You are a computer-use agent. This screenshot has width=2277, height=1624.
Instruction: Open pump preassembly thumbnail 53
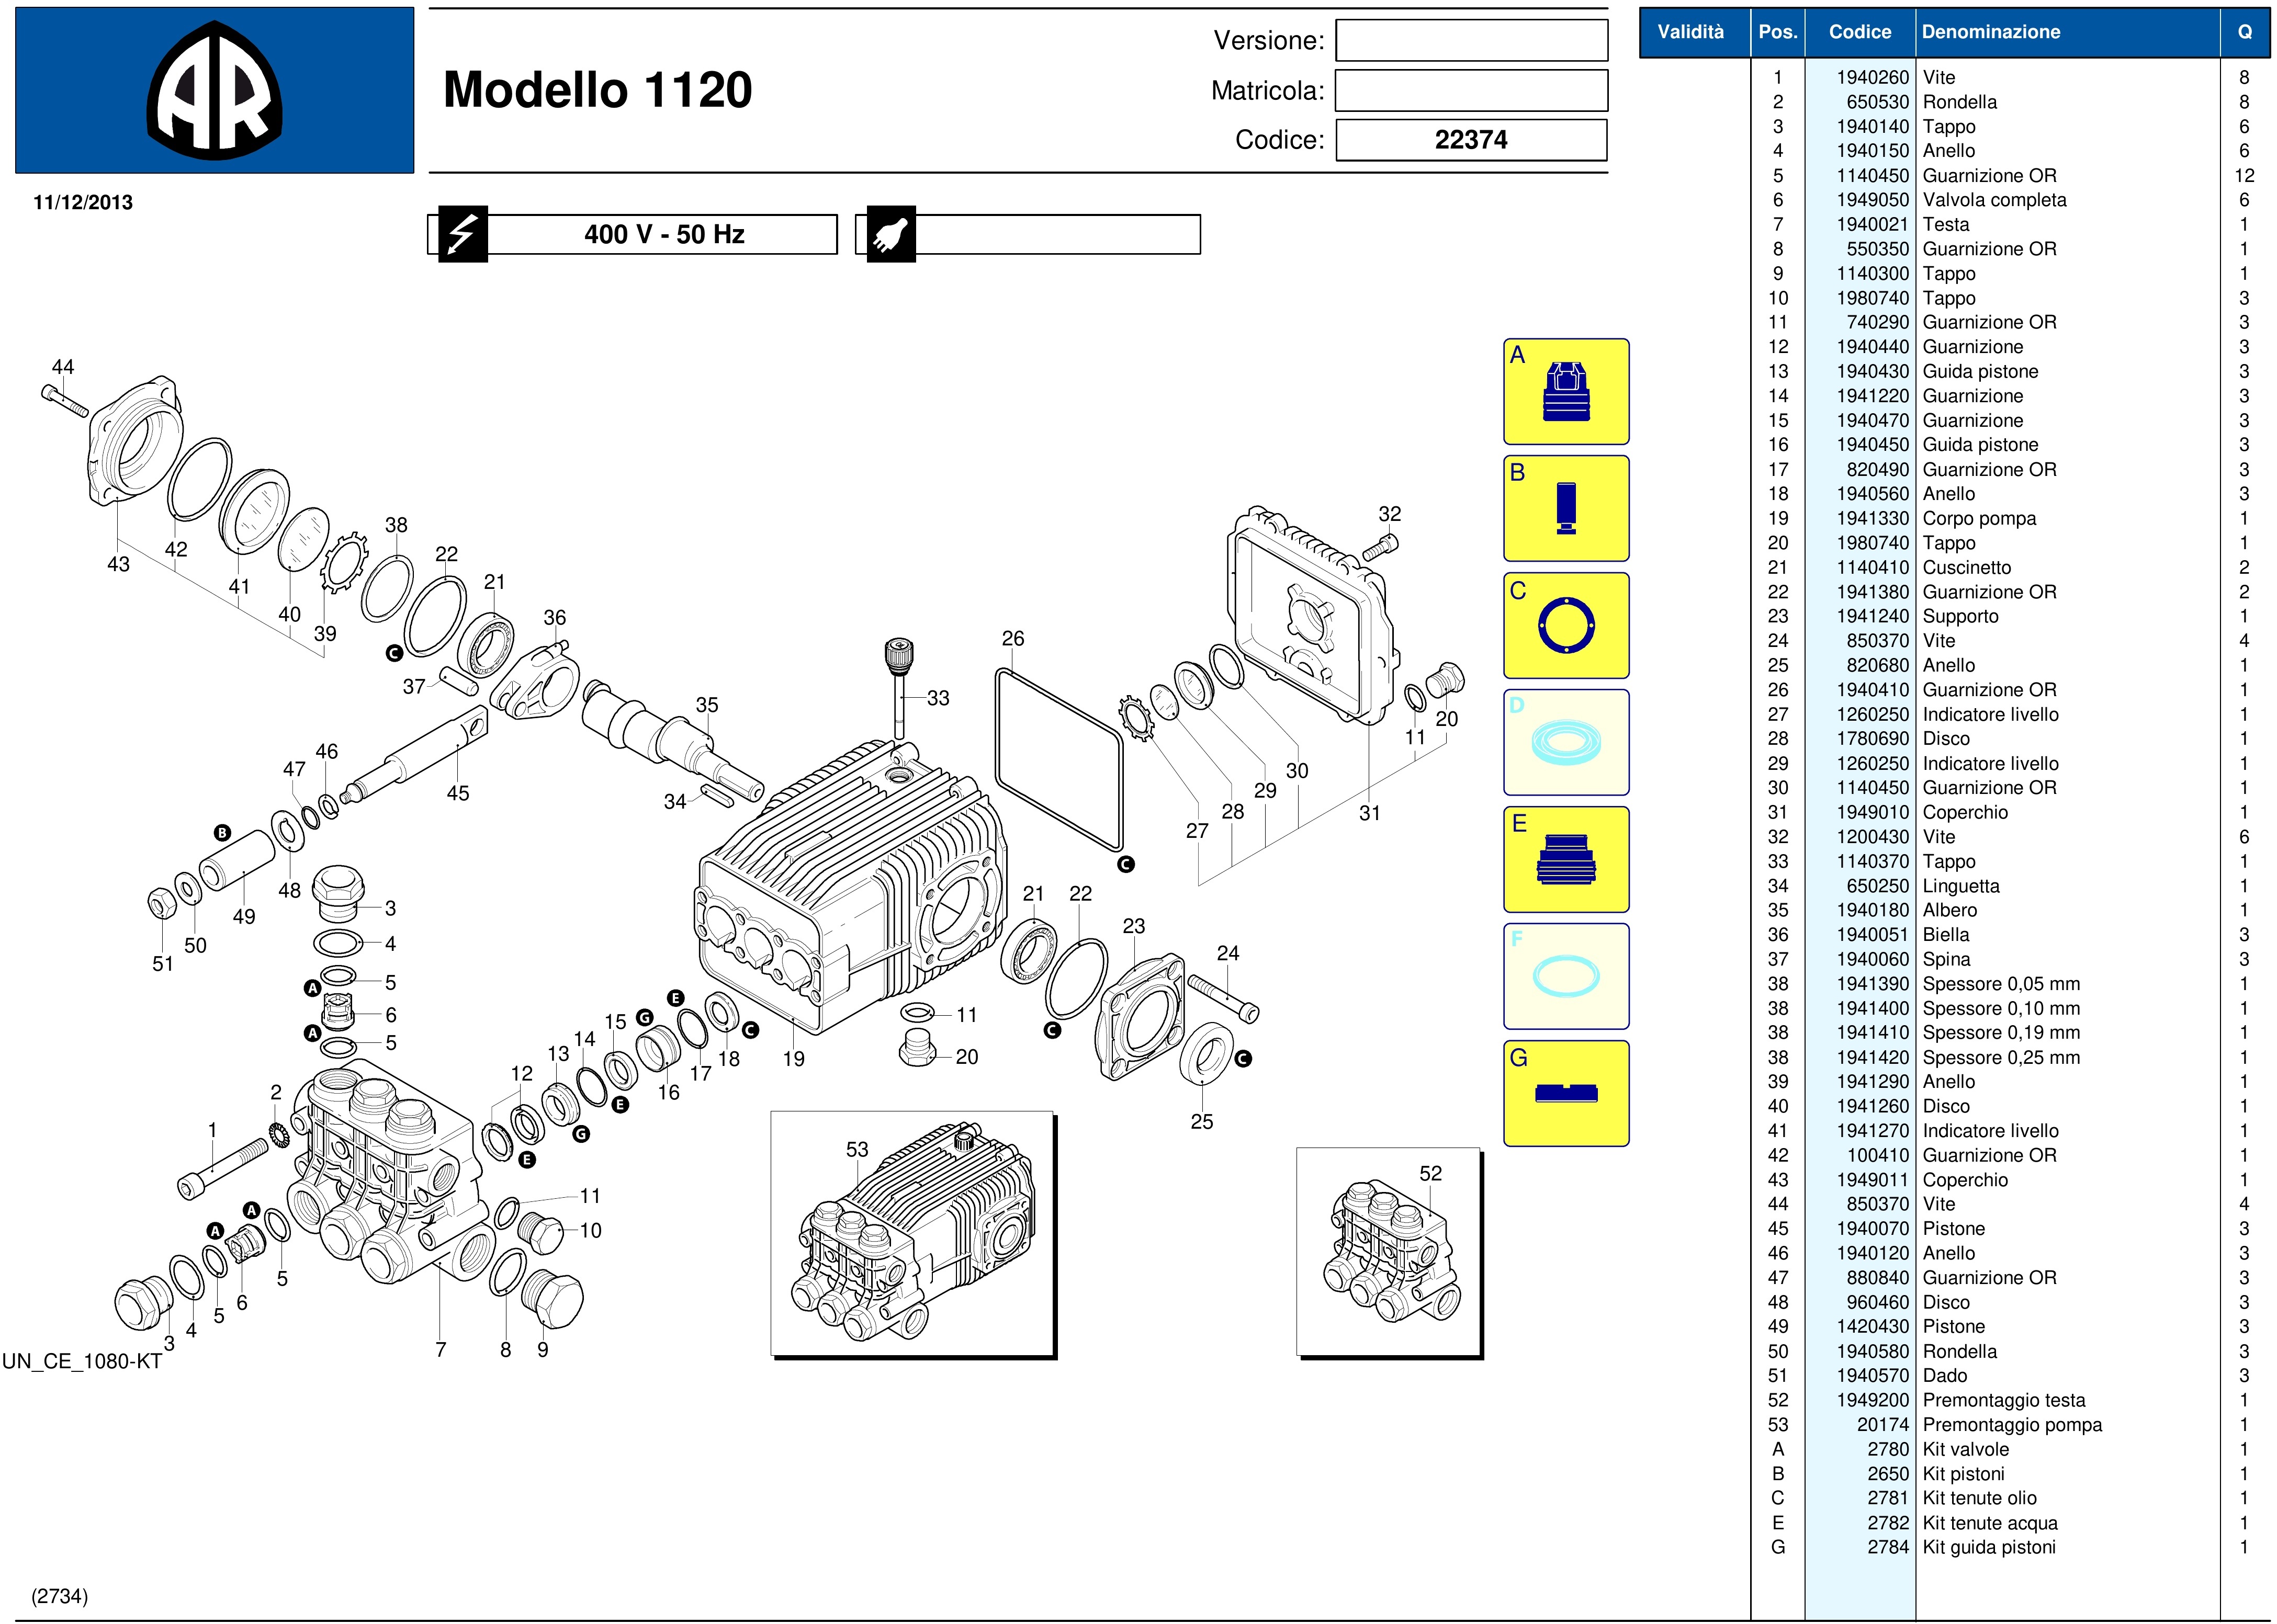(912, 1233)
